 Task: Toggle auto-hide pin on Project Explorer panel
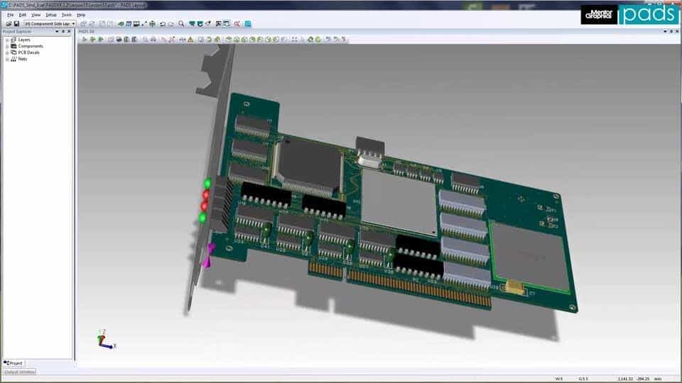point(63,32)
